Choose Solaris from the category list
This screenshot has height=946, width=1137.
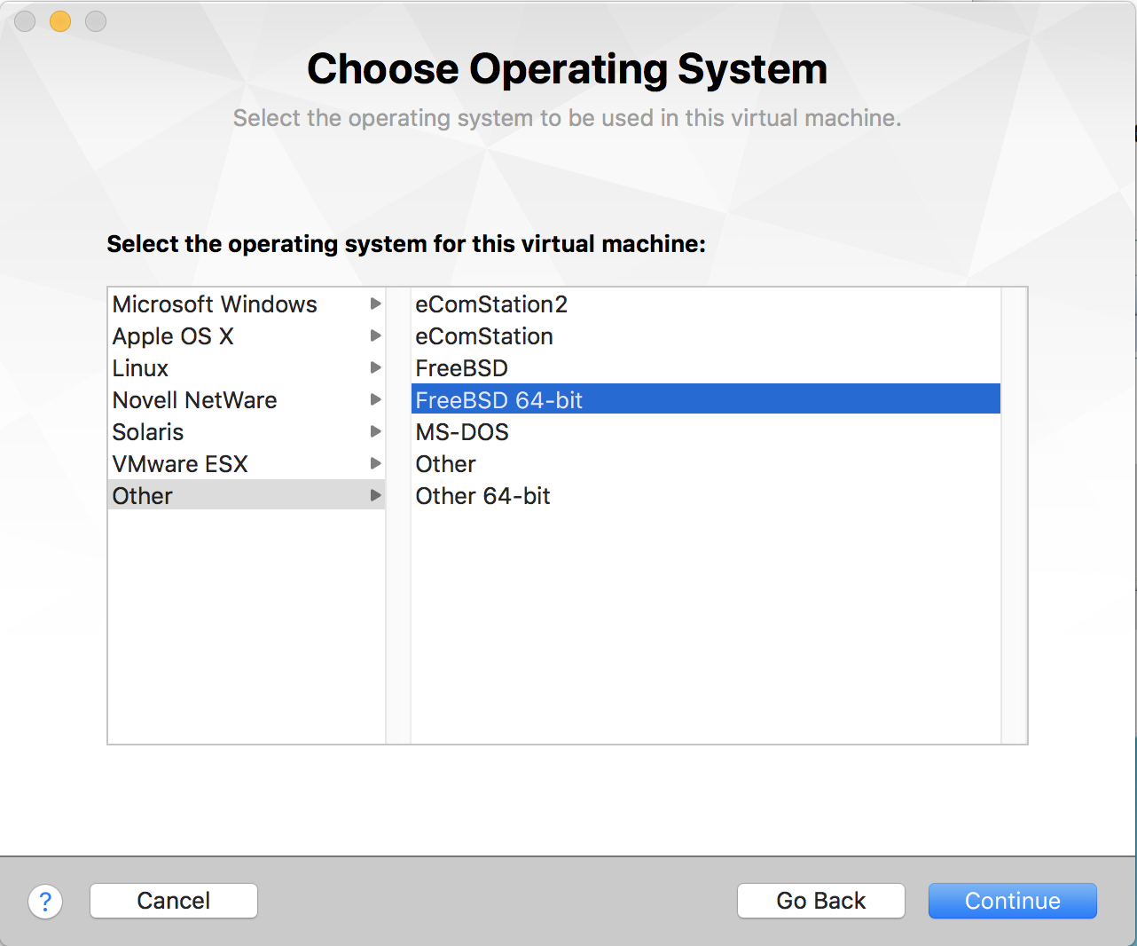coord(148,432)
